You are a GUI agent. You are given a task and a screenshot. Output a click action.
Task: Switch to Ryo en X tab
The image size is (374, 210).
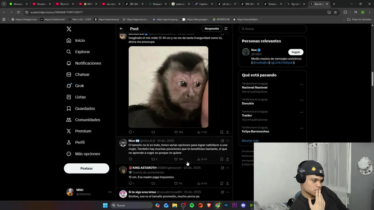tap(296, 4)
